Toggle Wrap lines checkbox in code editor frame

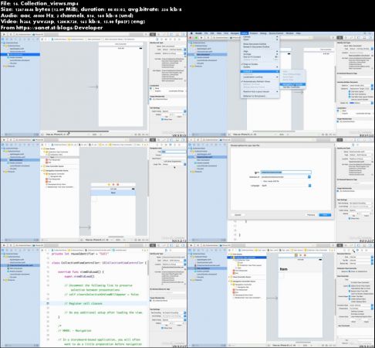pyautogui.click(x=162, y=328)
